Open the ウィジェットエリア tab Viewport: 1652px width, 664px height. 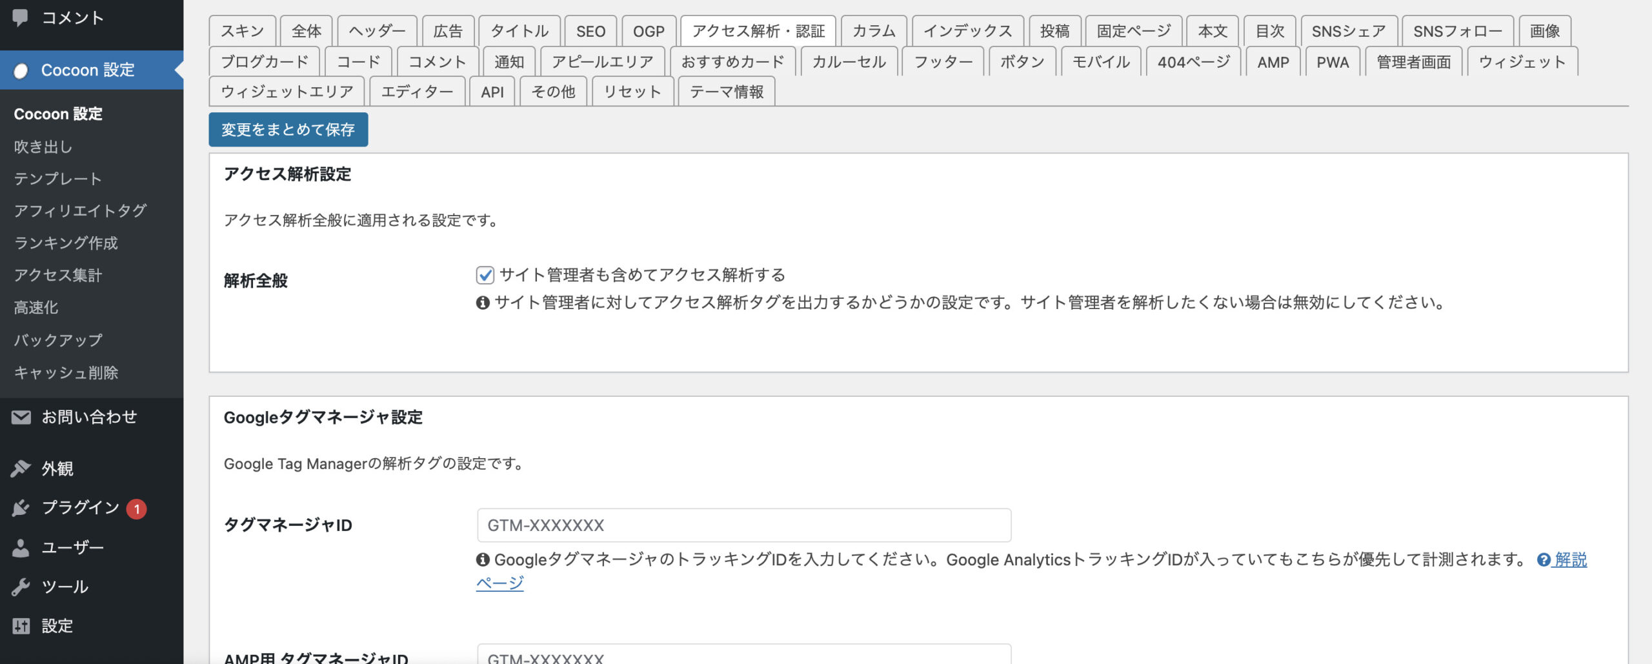pyautogui.click(x=287, y=92)
